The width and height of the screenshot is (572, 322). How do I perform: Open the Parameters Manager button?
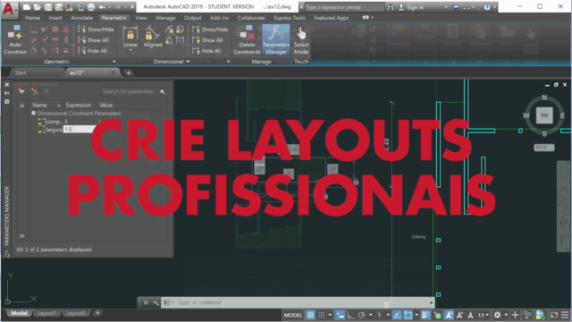[276, 39]
